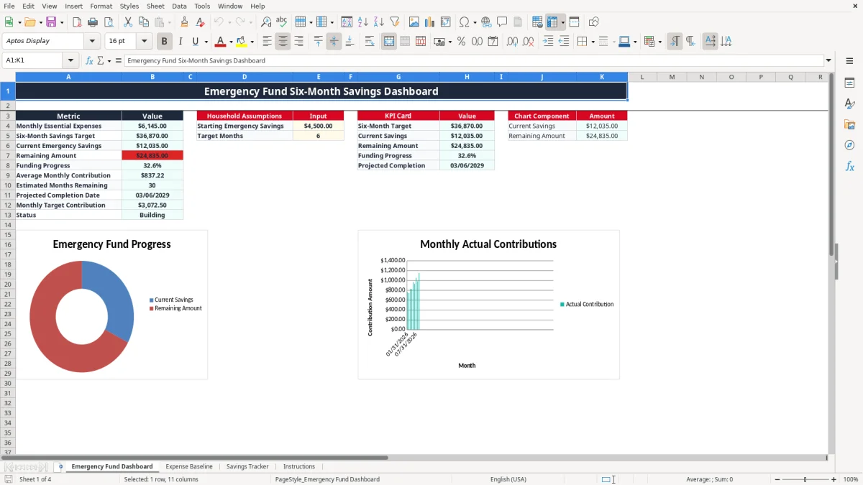Switch to the Instructions sheet tab
The width and height of the screenshot is (863, 485).
(299, 466)
